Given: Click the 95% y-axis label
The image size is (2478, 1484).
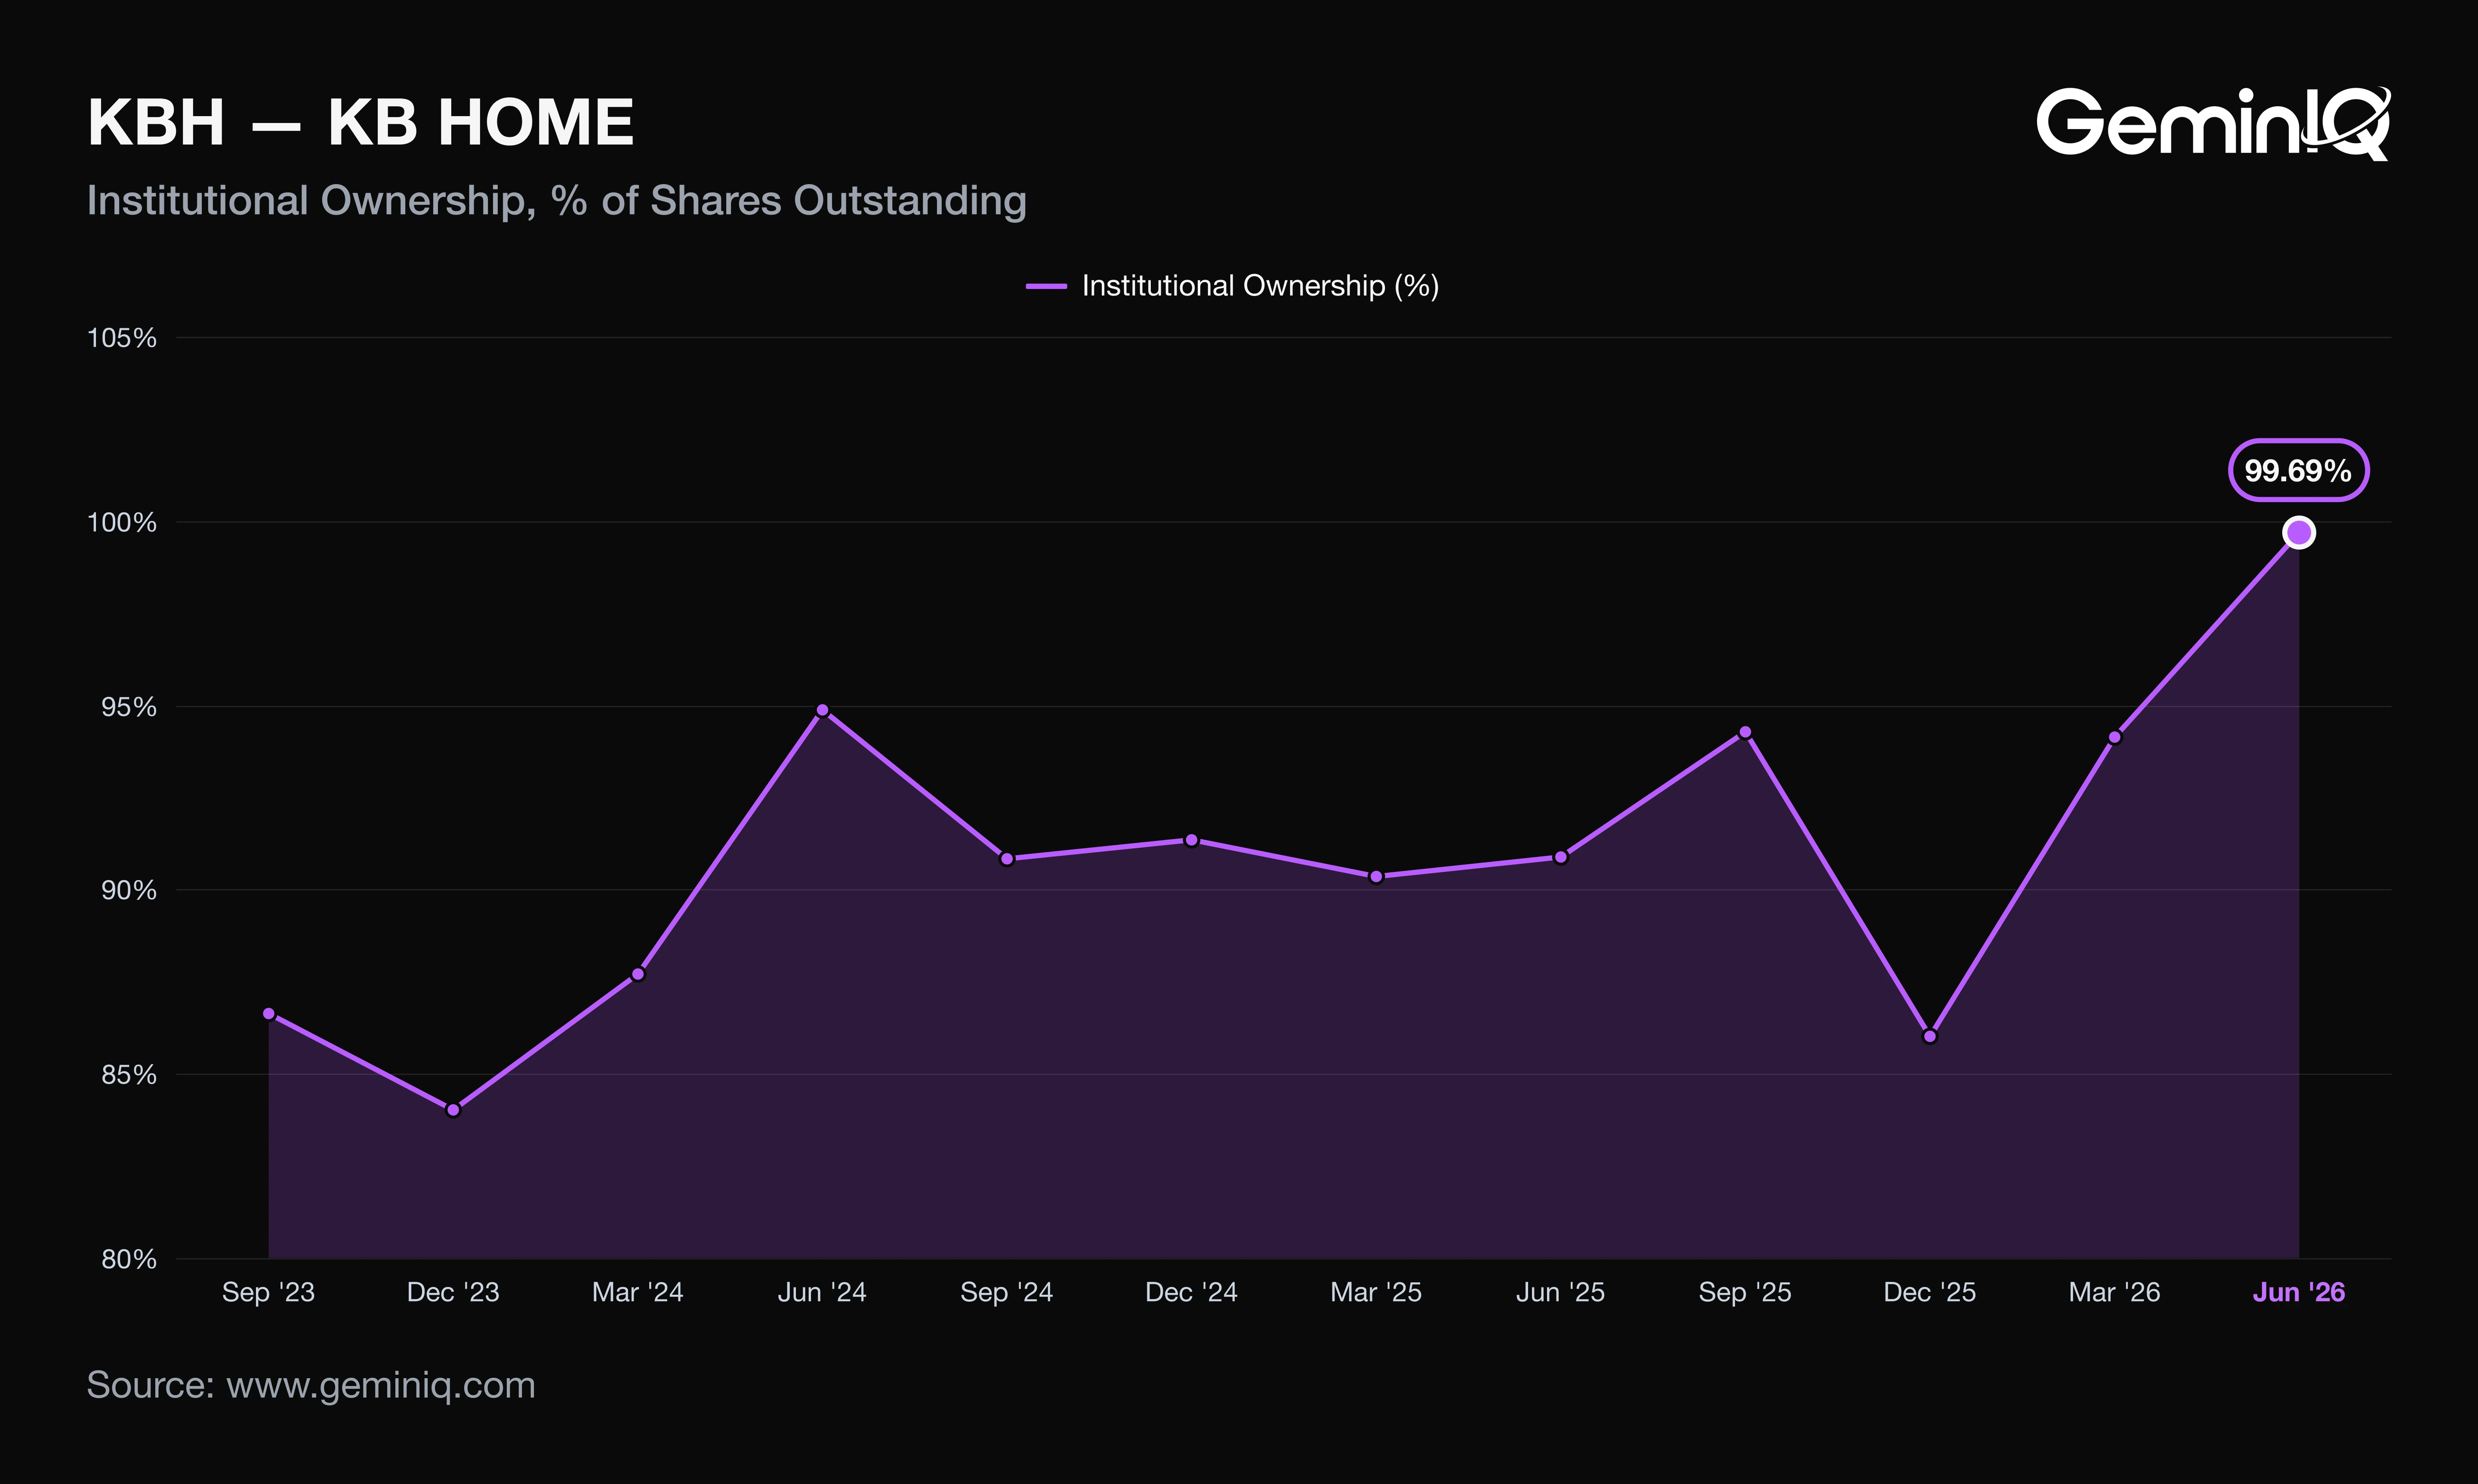Looking at the screenshot, I should (129, 707).
